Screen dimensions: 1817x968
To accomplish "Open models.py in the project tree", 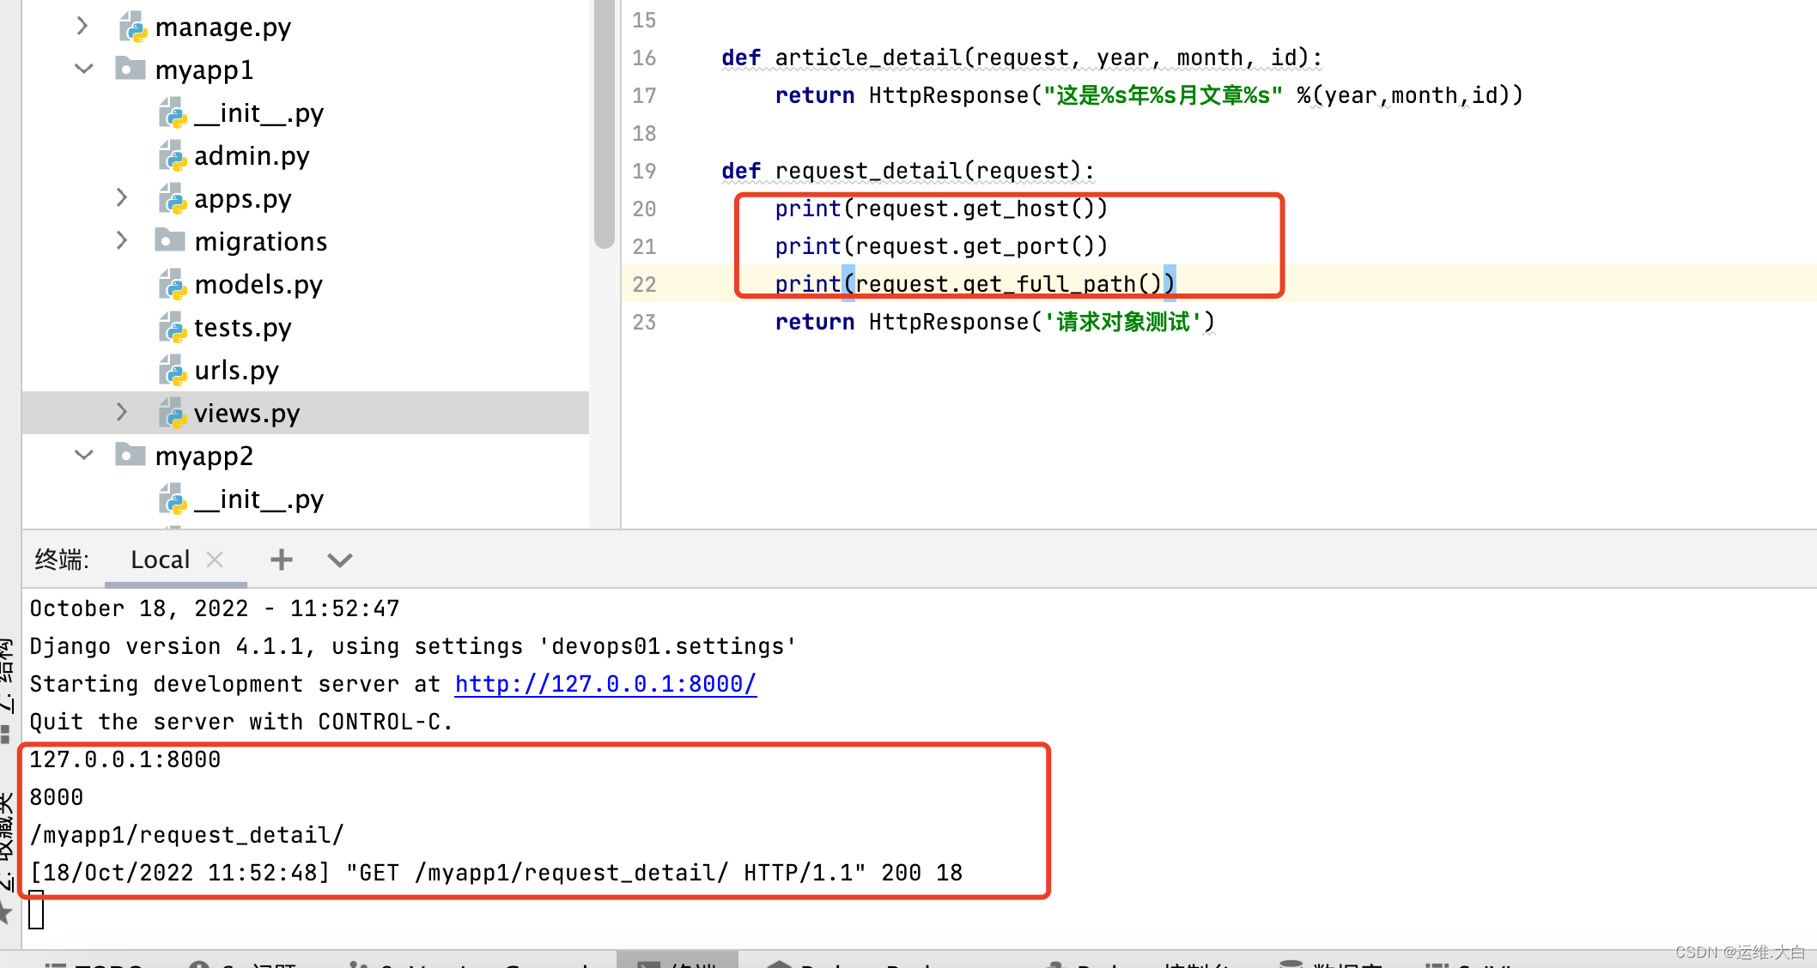I will (x=258, y=285).
